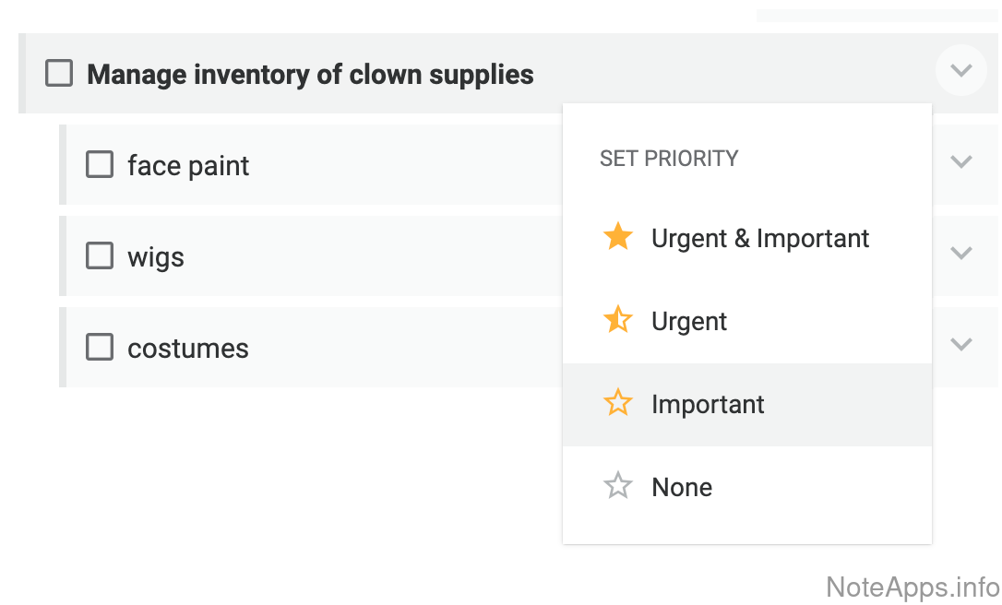Select the wigs subtask label

(x=156, y=256)
